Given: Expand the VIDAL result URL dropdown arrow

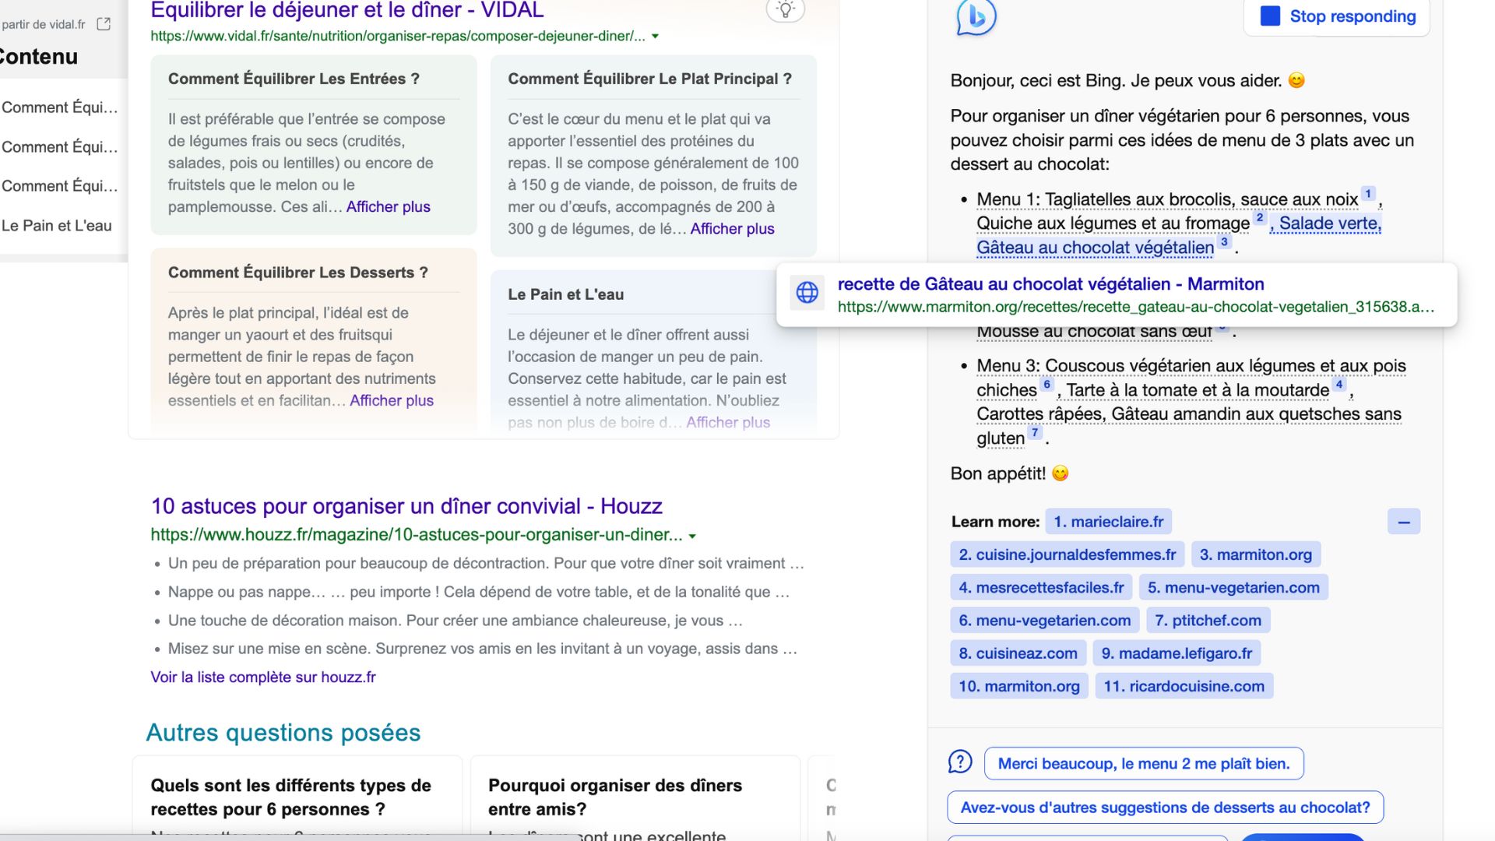Looking at the screenshot, I should click(655, 37).
